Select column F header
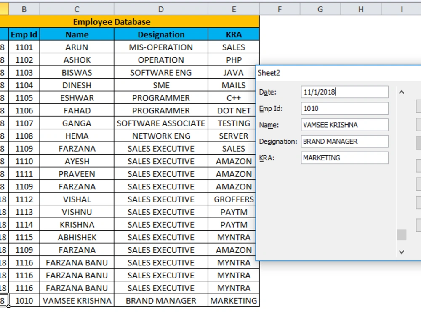421x315 pixels. [280, 9]
